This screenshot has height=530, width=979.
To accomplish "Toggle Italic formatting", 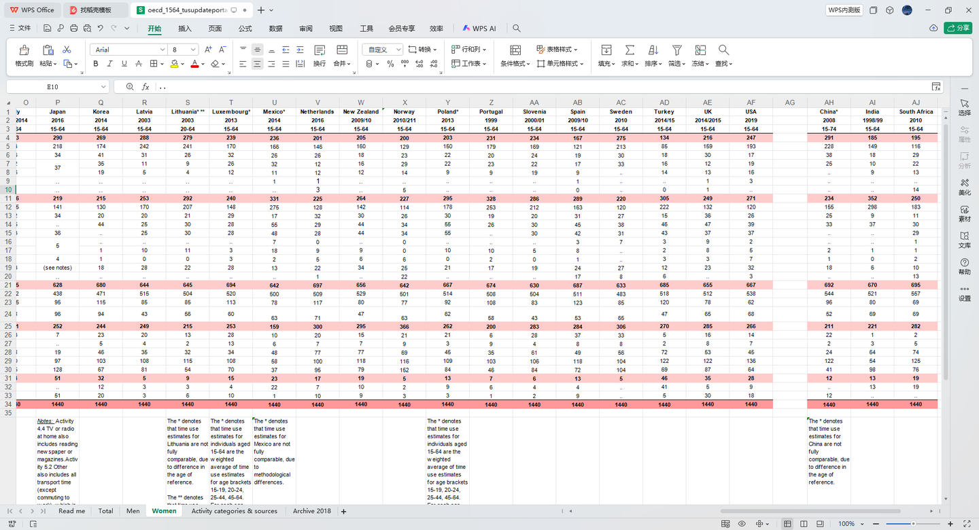I will click(110, 64).
